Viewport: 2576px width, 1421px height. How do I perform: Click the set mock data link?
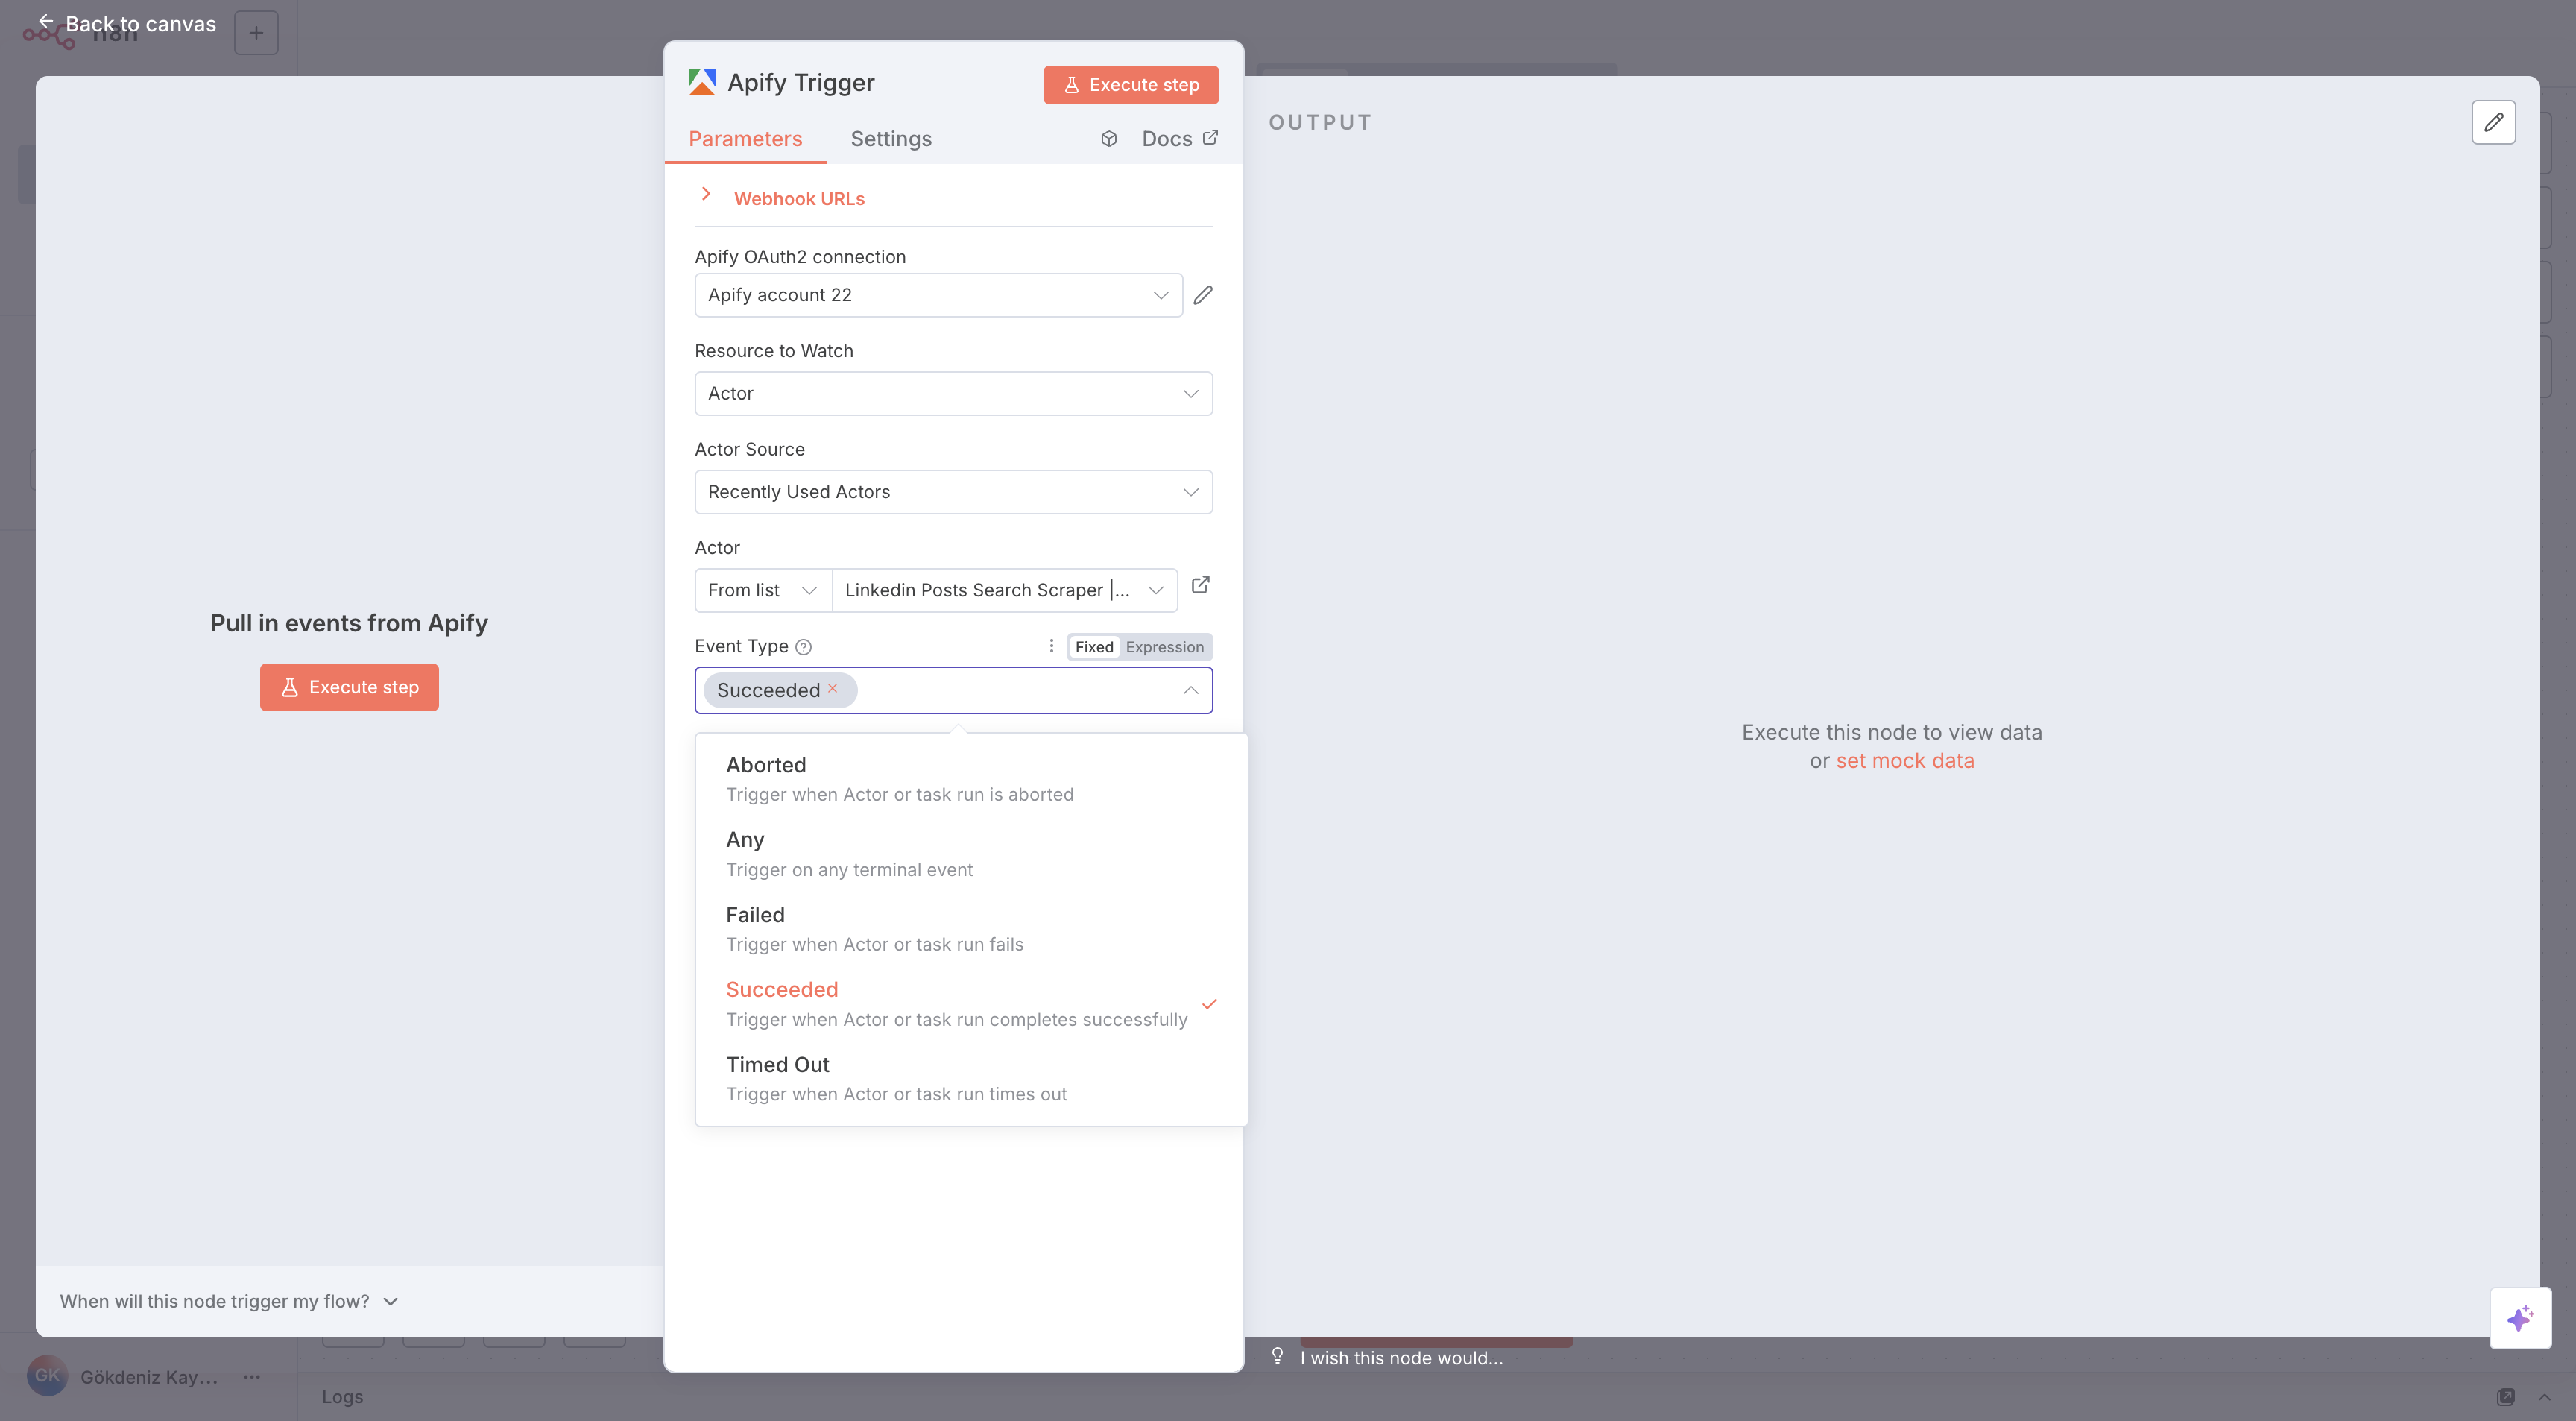coord(1904,760)
